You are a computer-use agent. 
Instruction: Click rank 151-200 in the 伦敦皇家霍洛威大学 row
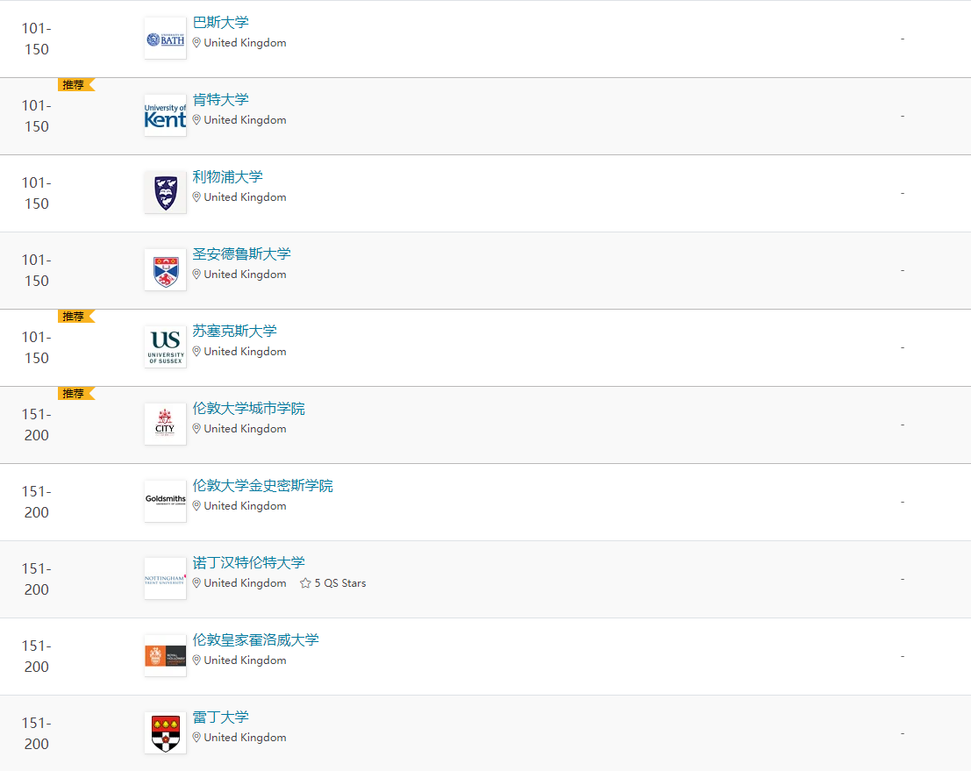pyautogui.click(x=37, y=656)
